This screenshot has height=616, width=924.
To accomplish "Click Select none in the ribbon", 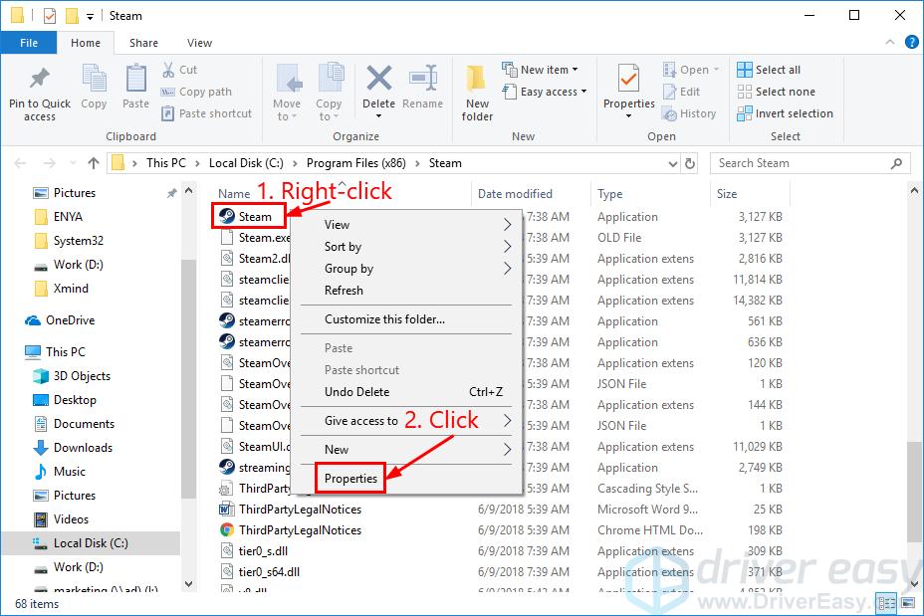I will (778, 91).
